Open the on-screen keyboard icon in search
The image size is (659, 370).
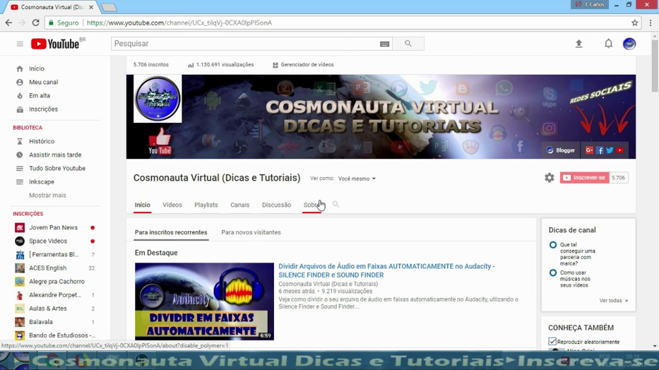(385, 44)
